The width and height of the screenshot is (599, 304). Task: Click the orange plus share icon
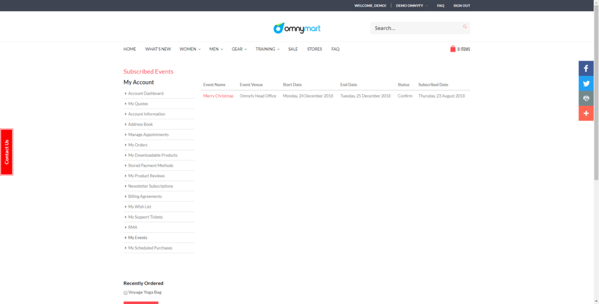click(x=586, y=113)
